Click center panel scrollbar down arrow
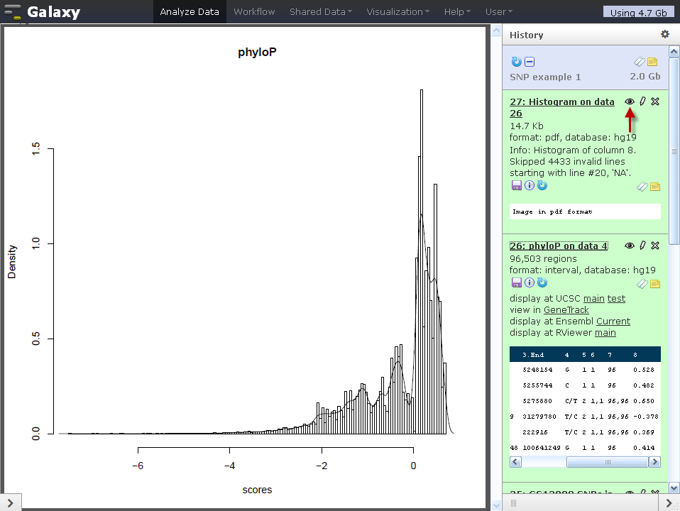This screenshot has height=511, width=680. pyautogui.click(x=496, y=505)
